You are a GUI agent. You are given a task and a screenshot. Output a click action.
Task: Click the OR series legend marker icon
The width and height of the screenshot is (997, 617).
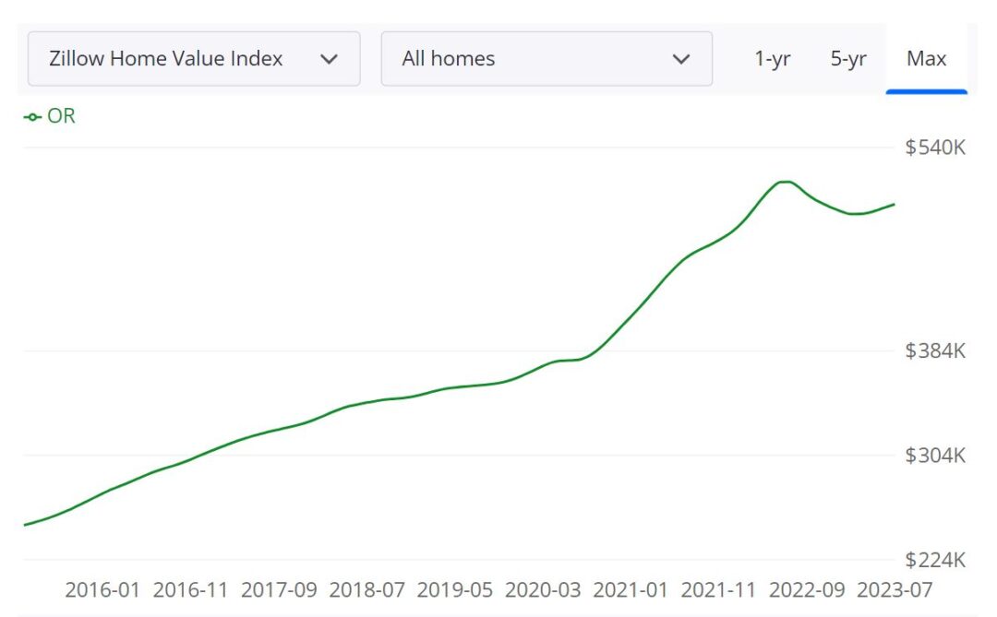pyautogui.click(x=31, y=117)
